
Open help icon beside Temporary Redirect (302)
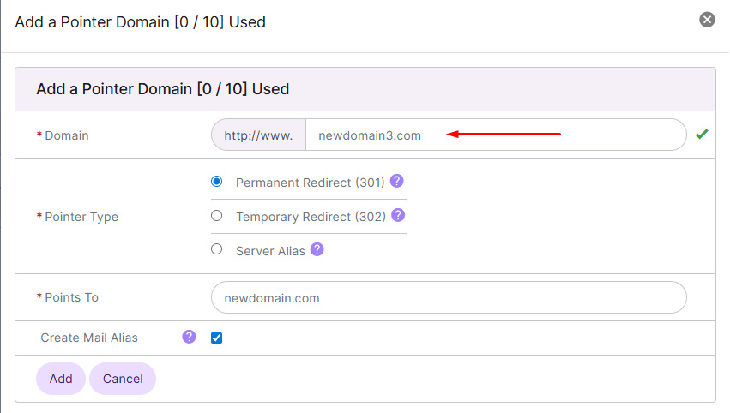point(398,215)
